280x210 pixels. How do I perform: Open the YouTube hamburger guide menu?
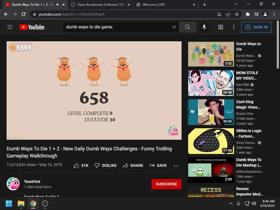click(x=10, y=27)
